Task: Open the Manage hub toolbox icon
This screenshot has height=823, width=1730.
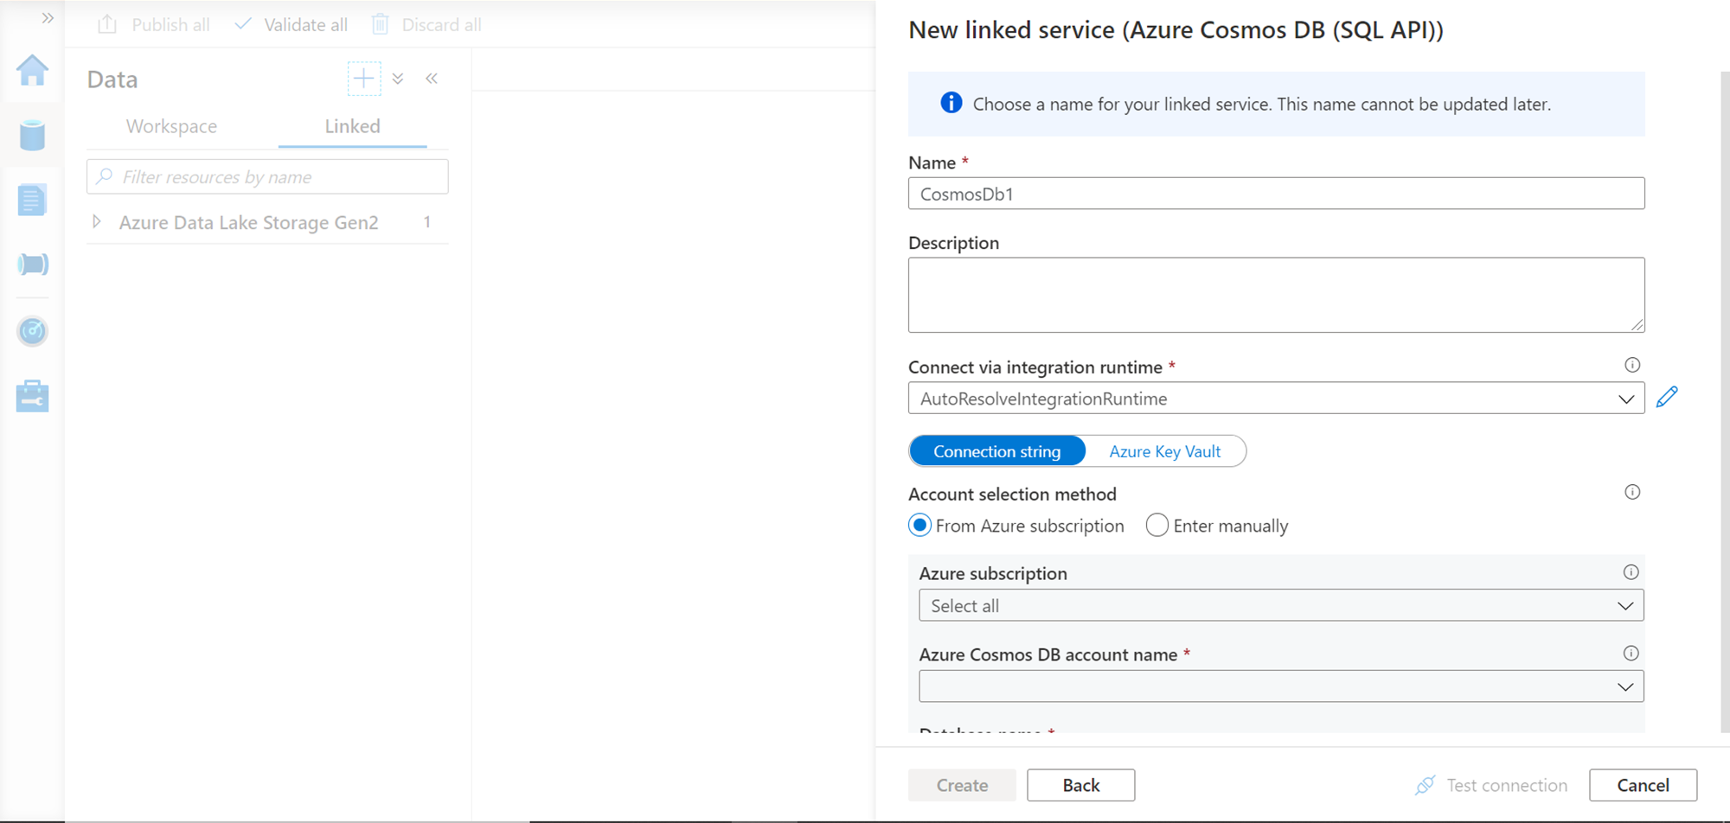Action: 32,397
